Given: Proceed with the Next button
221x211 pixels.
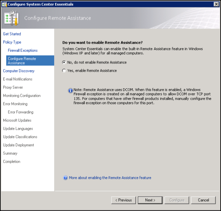Looking at the screenshot, I should click(150, 200).
